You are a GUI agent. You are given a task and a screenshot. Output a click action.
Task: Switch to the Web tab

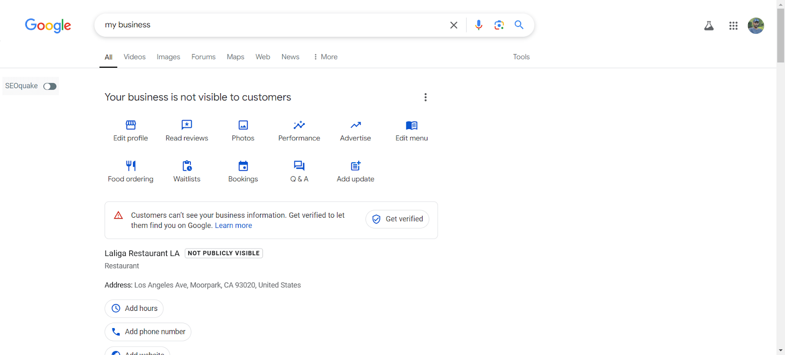click(263, 57)
